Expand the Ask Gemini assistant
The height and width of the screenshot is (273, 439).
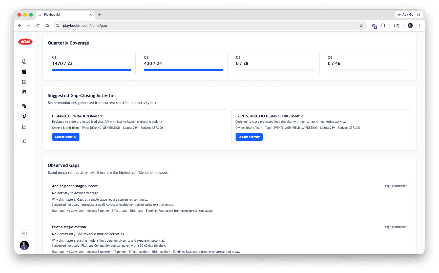pos(409,15)
